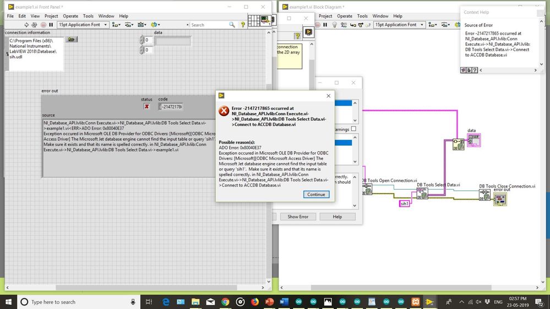
Task: Click the Front Panel Search field
Action: point(208,25)
